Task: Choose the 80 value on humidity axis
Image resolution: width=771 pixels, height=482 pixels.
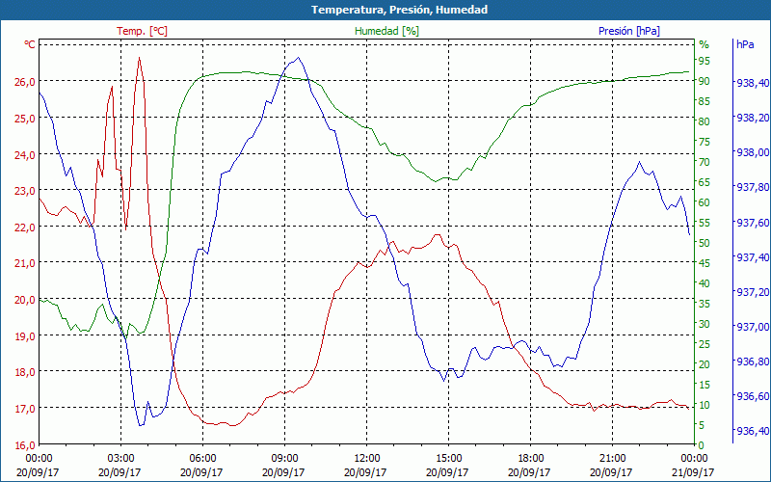Action: (705, 121)
